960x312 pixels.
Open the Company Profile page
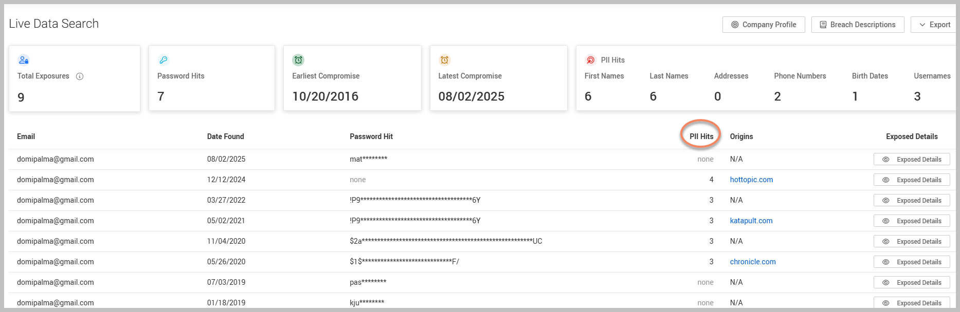pos(763,25)
